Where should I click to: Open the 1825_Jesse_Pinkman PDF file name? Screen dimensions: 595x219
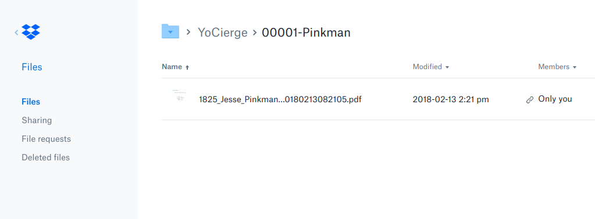tap(280, 100)
